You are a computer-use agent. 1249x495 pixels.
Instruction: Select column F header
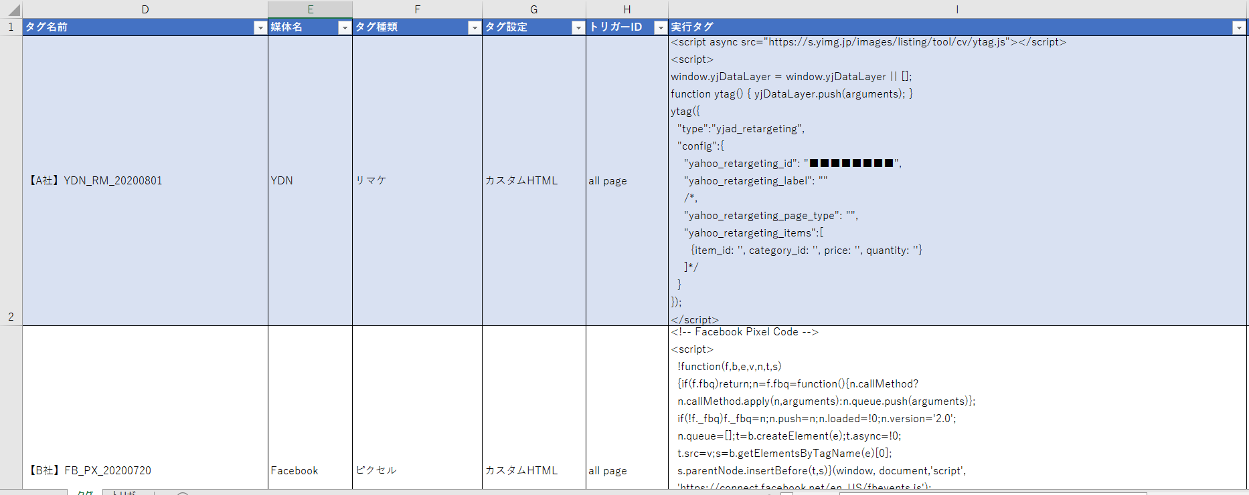(418, 9)
